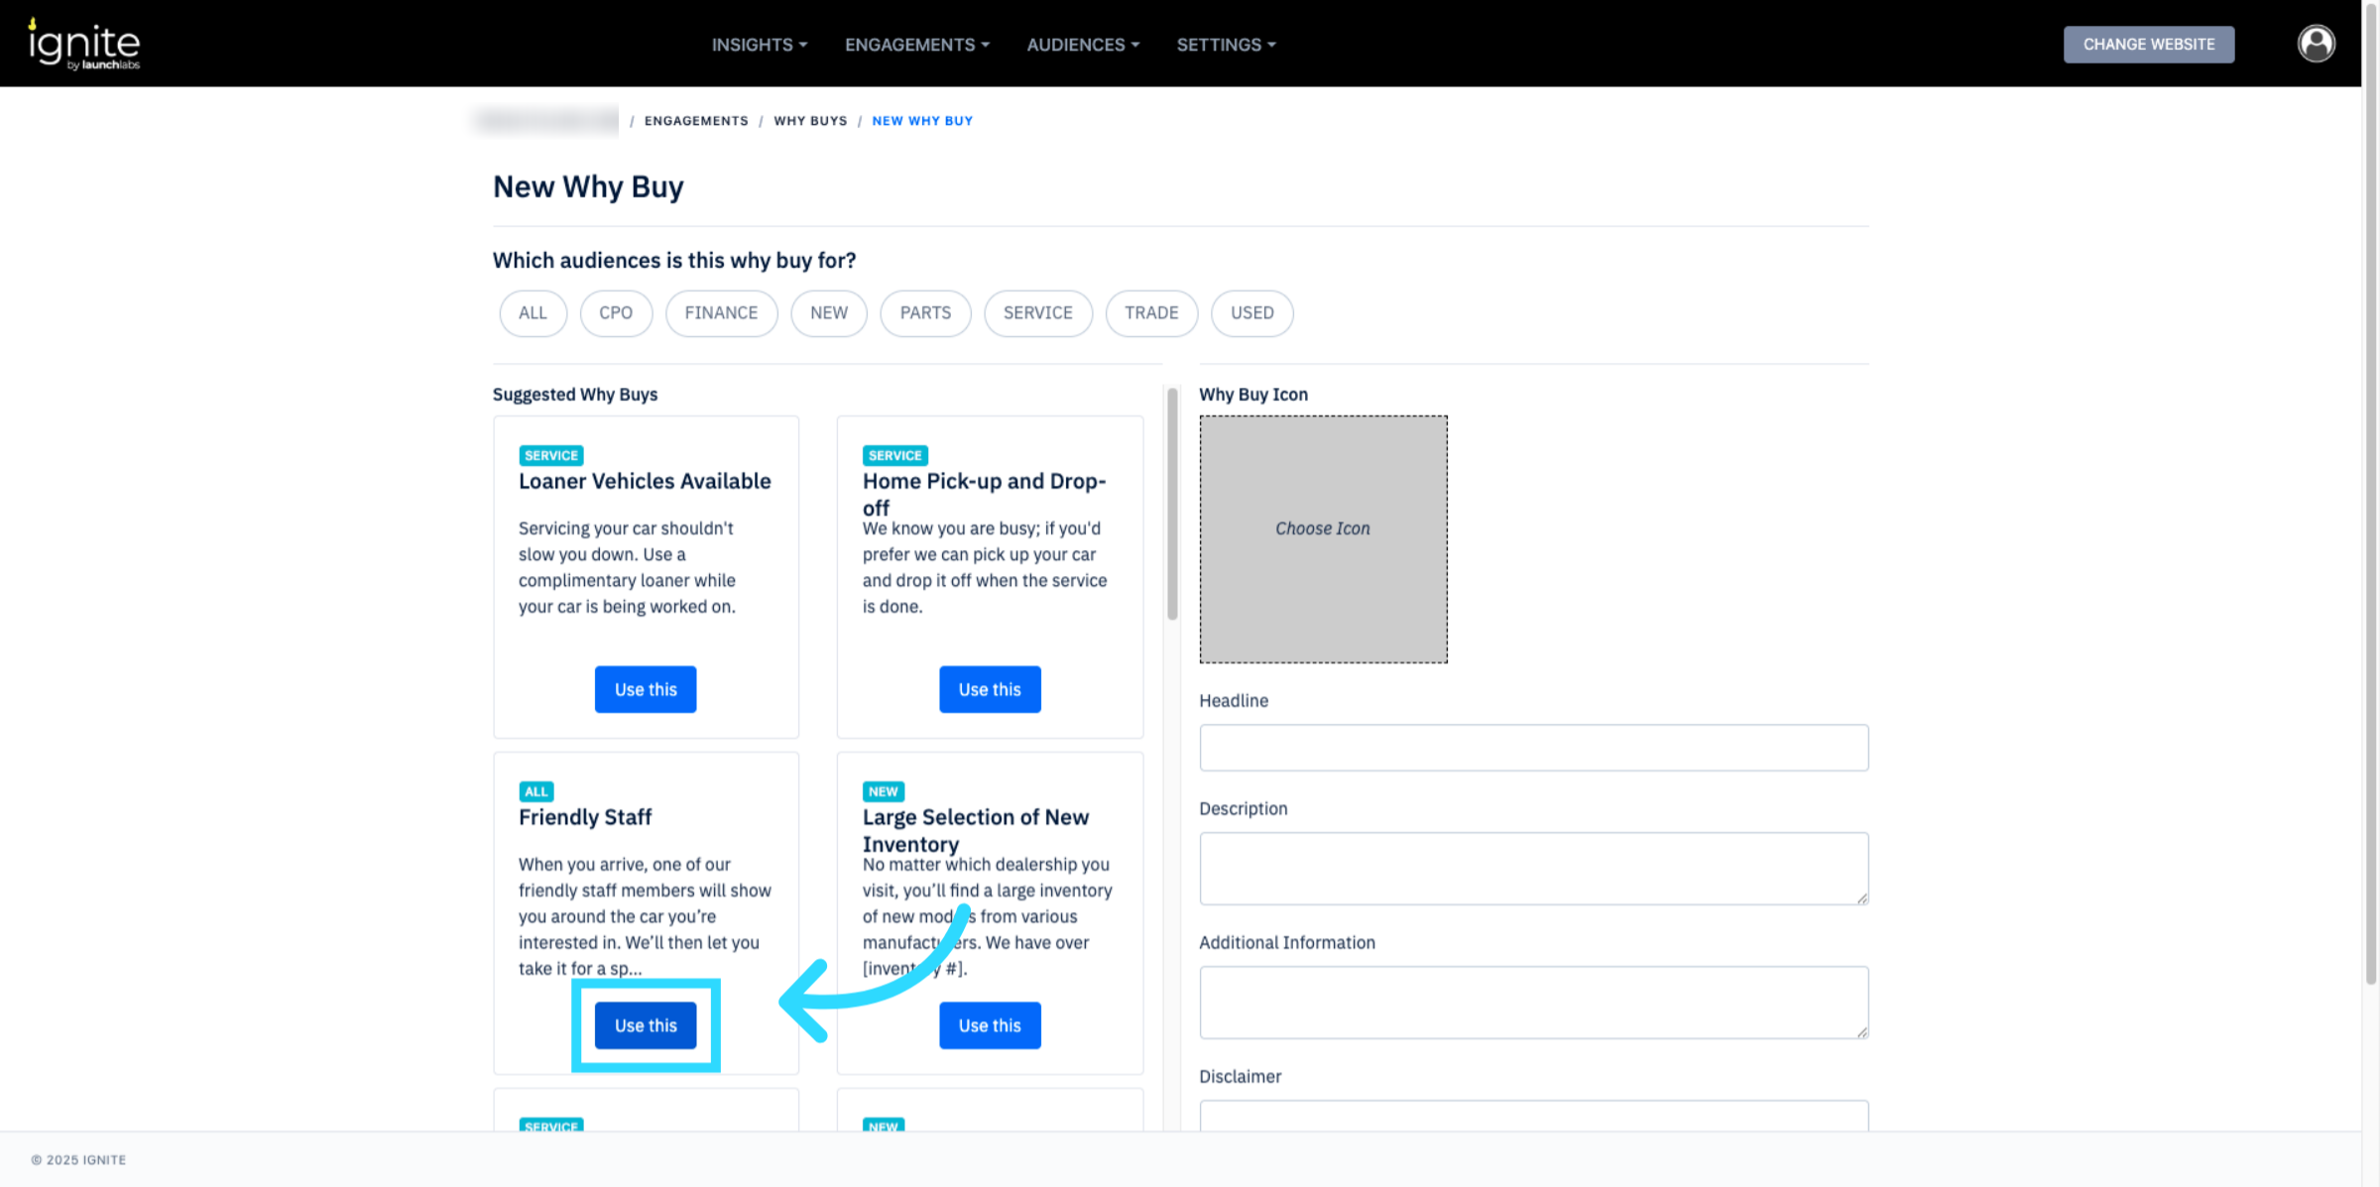Expand the AUDIENCES dropdown menu
Viewport: 2380px width, 1187px height.
[x=1083, y=45]
